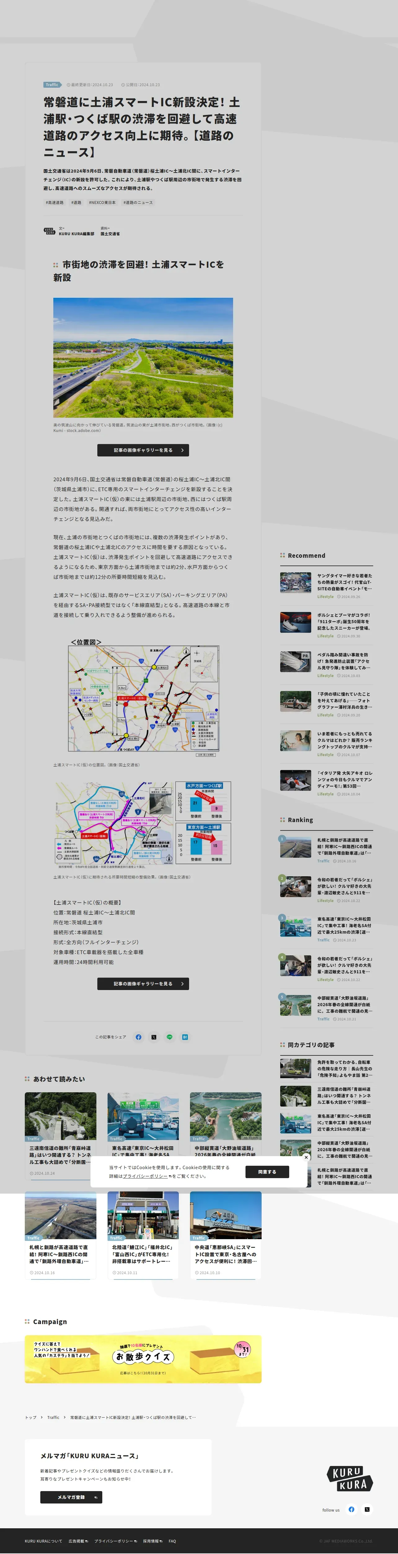Share the article on X
Viewport: 398px width, 1554px height.
154,1037
